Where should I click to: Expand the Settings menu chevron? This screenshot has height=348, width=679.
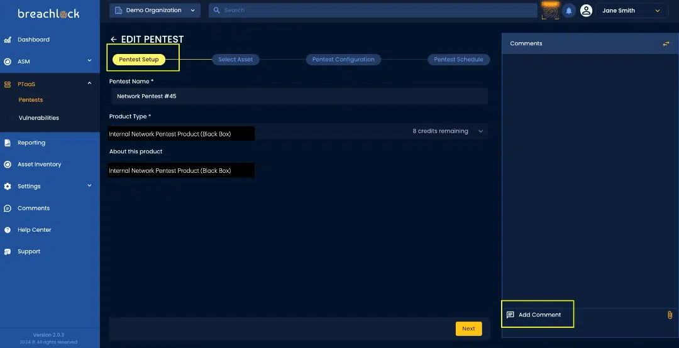90,186
